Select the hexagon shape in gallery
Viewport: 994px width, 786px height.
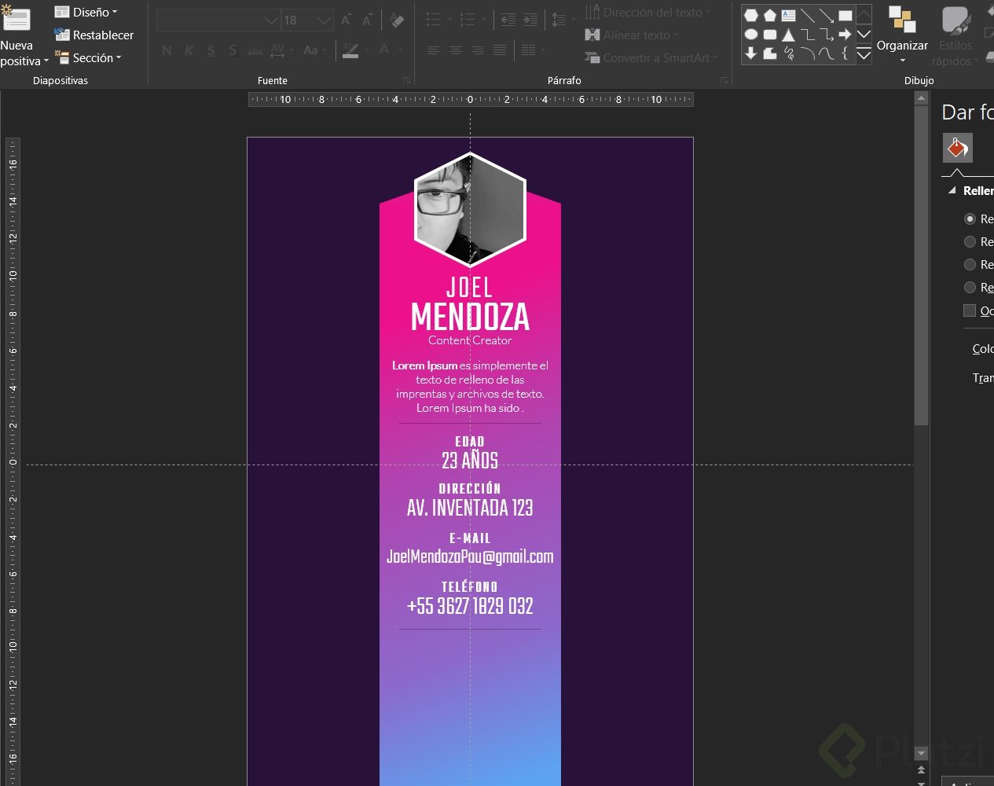coord(751,15)
